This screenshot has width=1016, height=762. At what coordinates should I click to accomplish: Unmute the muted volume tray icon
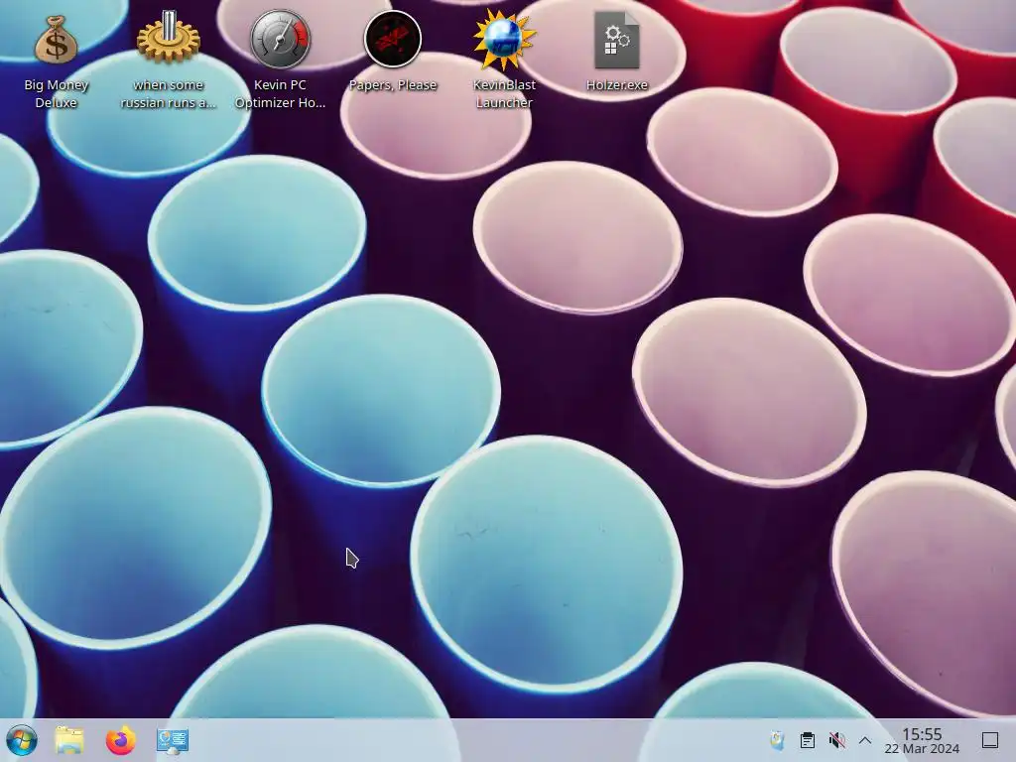[x=836, y=740]
